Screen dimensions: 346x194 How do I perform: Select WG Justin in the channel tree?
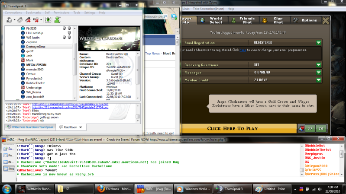(33, 38)
